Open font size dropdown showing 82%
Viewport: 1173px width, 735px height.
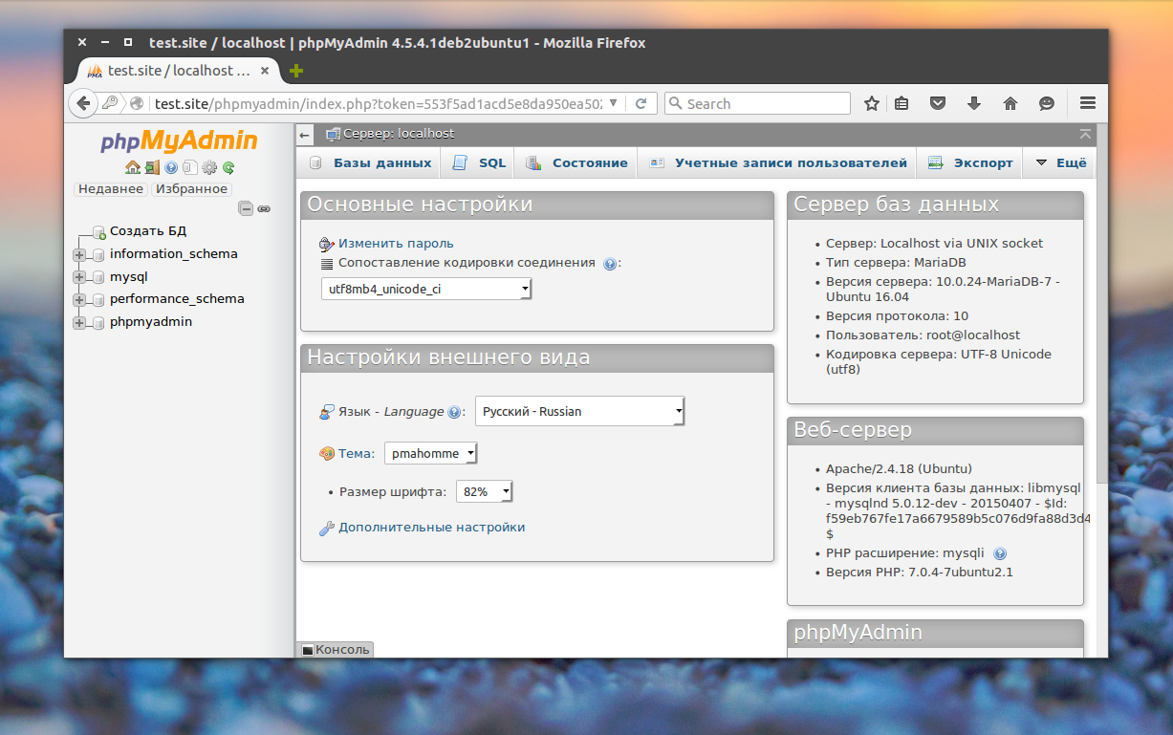click(485, 491)
